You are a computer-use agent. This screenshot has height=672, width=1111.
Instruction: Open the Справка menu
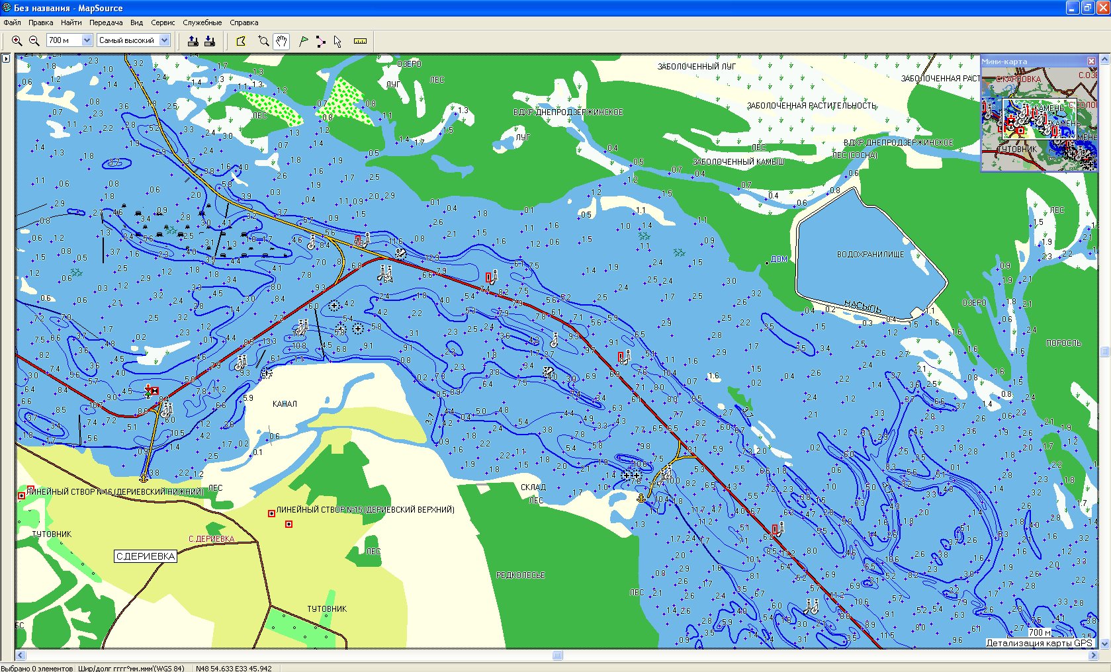pos(244,22)
